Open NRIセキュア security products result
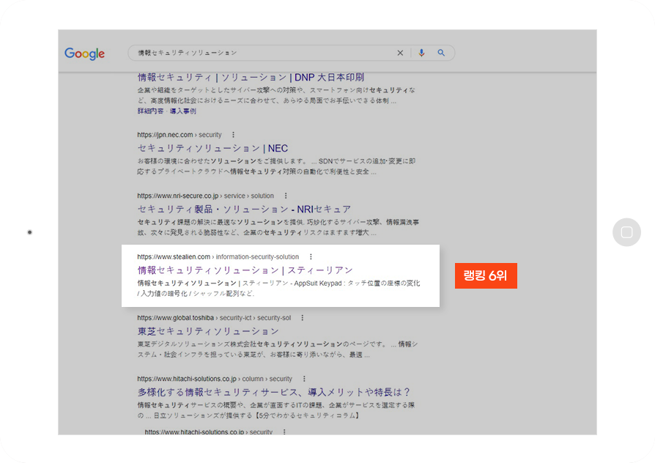 point(244,209)
